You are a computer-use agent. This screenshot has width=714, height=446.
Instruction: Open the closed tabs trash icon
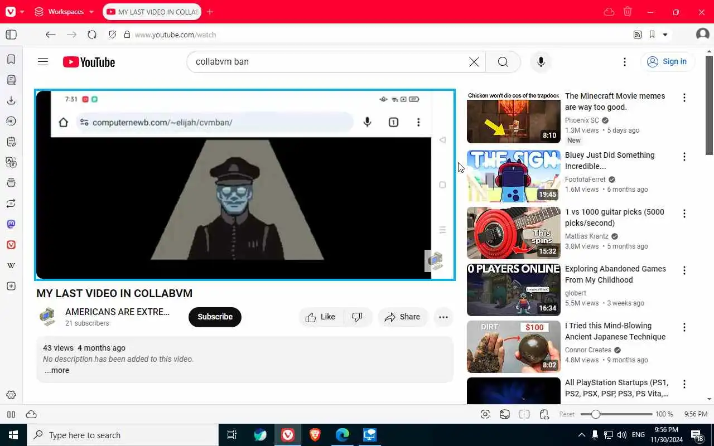628,12
